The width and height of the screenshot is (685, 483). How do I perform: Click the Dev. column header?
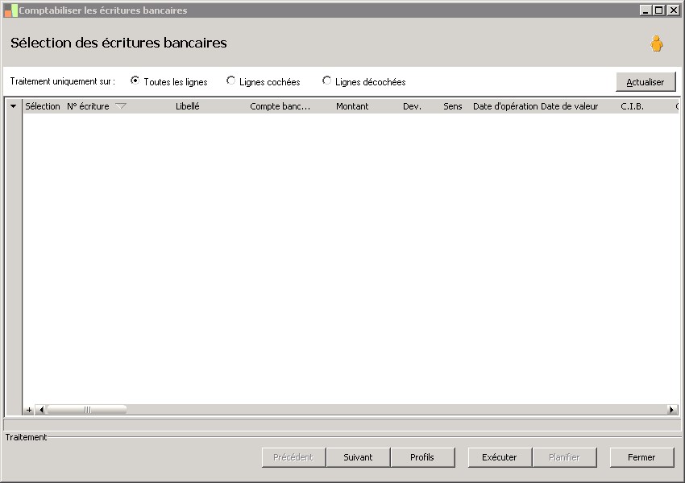(x=412, y=106)
